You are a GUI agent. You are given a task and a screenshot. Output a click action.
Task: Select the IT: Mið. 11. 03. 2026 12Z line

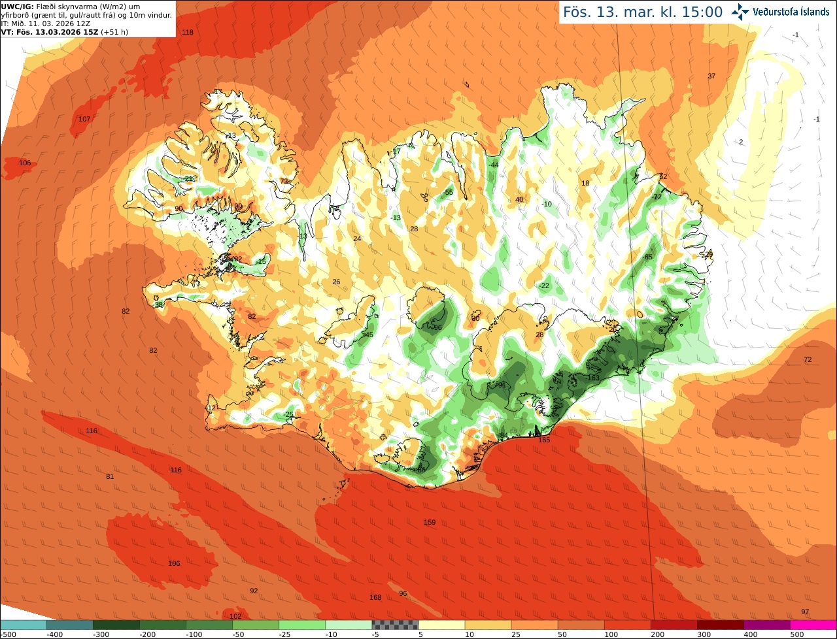[46, 23]
